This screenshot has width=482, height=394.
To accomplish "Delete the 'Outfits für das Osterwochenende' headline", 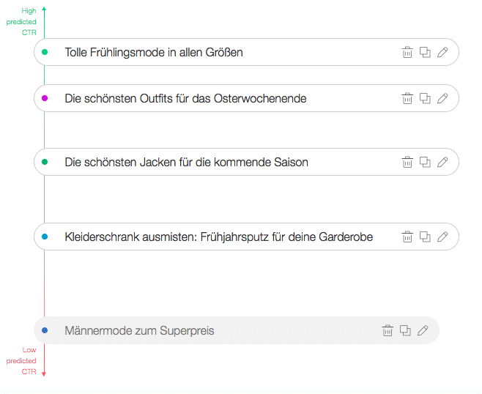I will click(x=407, y=98).
